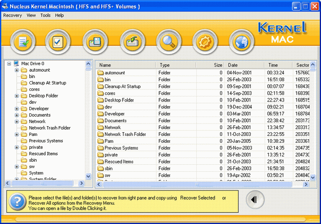Select Desktop Folder row in list
321x224 pixels.
pyautogui.click(x=203, y=100)
